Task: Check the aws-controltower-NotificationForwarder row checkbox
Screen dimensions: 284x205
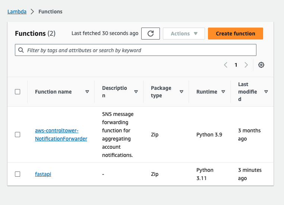Action: (18, 135)
